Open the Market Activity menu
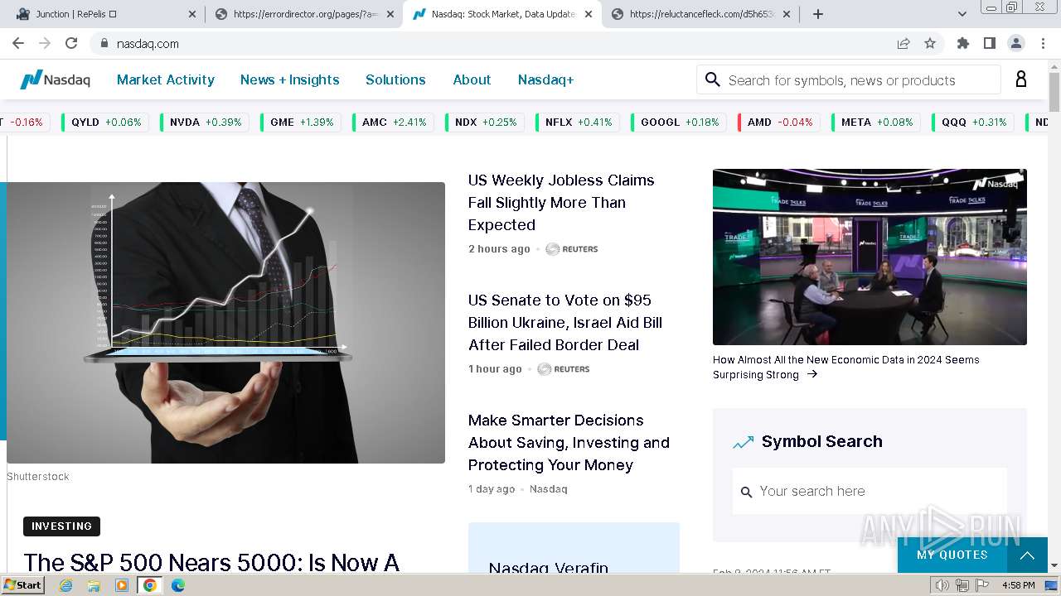Image resolution: width=1061 pixels, height=596 pixels. [166, 79]
